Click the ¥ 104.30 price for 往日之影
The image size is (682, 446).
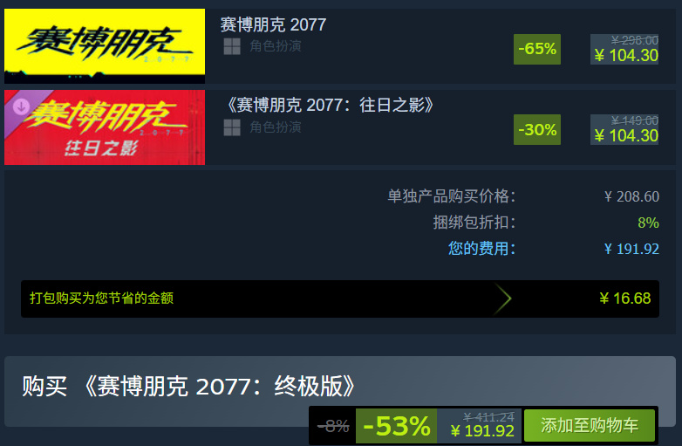click(x=626, y=136)
